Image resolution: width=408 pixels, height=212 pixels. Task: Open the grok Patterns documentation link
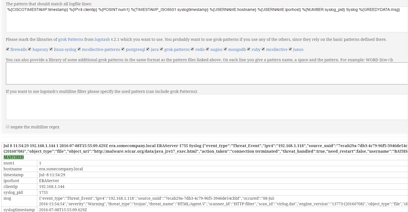pos(71,39)
